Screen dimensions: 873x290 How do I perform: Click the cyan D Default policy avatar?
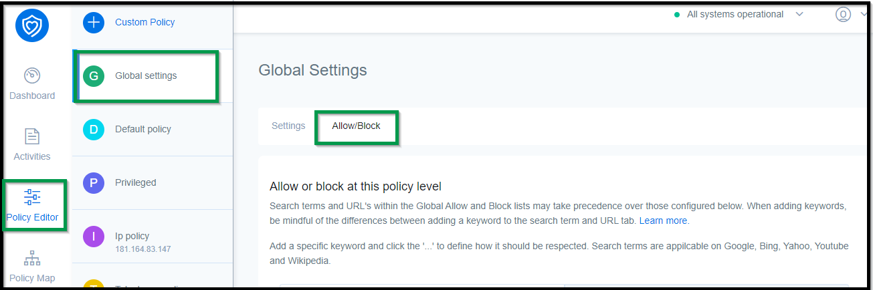(x=94, y=129)
